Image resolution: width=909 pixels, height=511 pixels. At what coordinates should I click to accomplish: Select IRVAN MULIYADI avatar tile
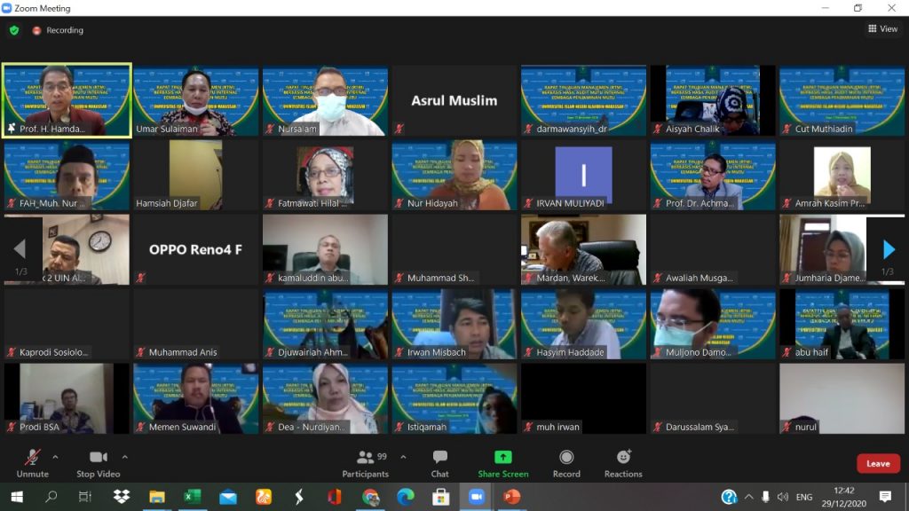pos(583,175)
